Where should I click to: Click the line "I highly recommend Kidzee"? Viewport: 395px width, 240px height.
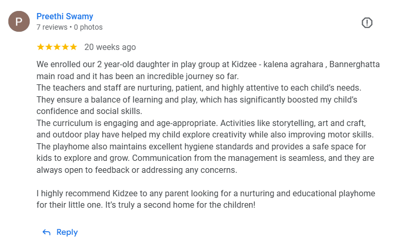[206, 193]
